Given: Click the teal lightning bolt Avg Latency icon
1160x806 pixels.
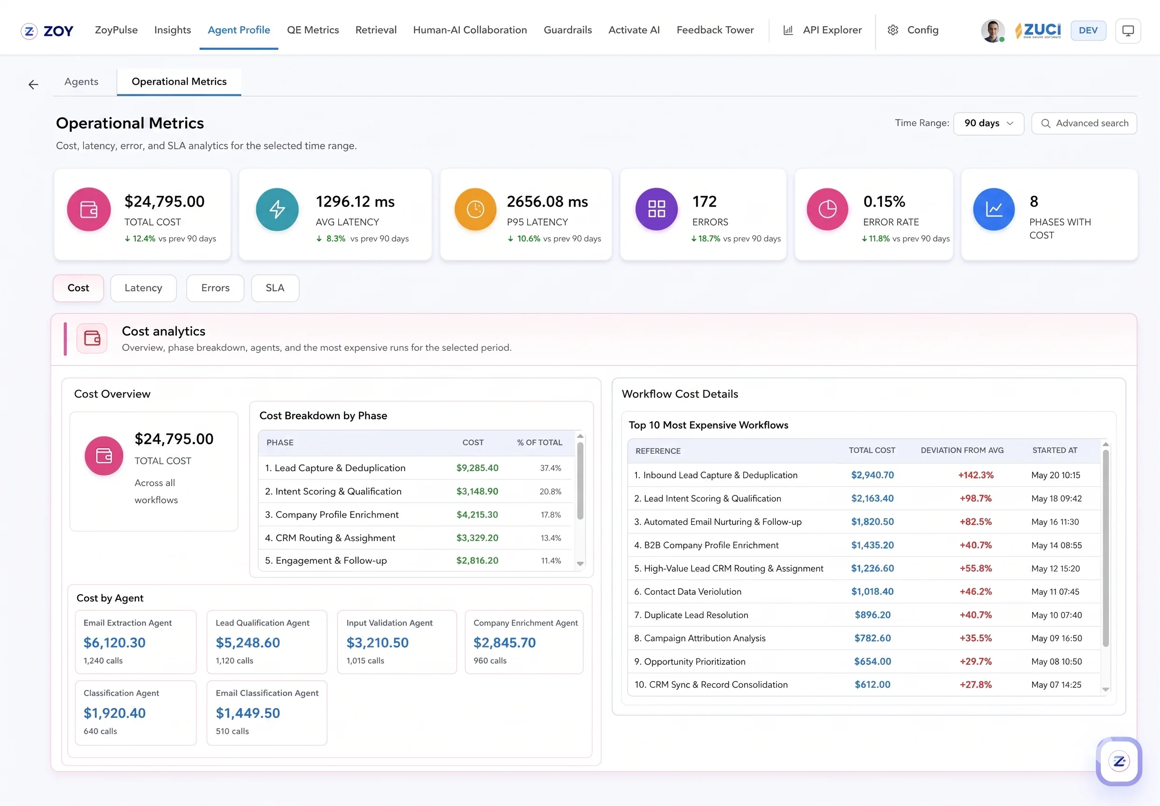Looking at the screenshot, I should pyautogui.click(x=277, y=209).
